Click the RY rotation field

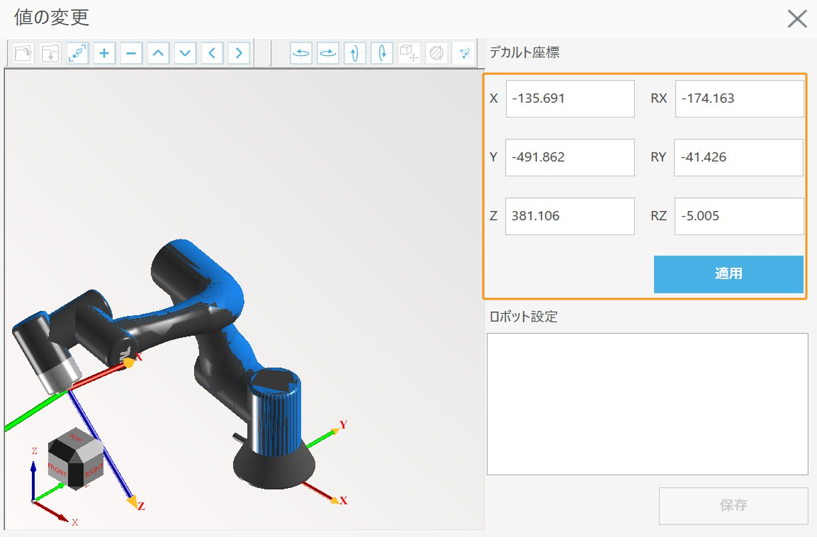pyautogui.click(x=738, y=157)
